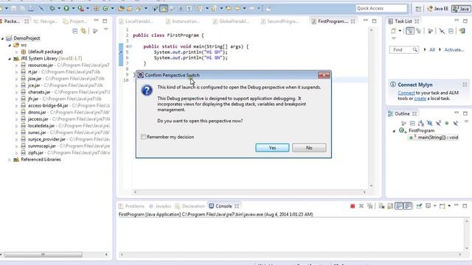Click the Activate... link in Task List

[x=454, y=50]
